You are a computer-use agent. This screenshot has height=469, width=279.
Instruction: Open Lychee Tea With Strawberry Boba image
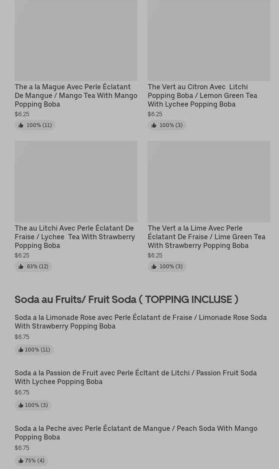(x=76, y=181)
